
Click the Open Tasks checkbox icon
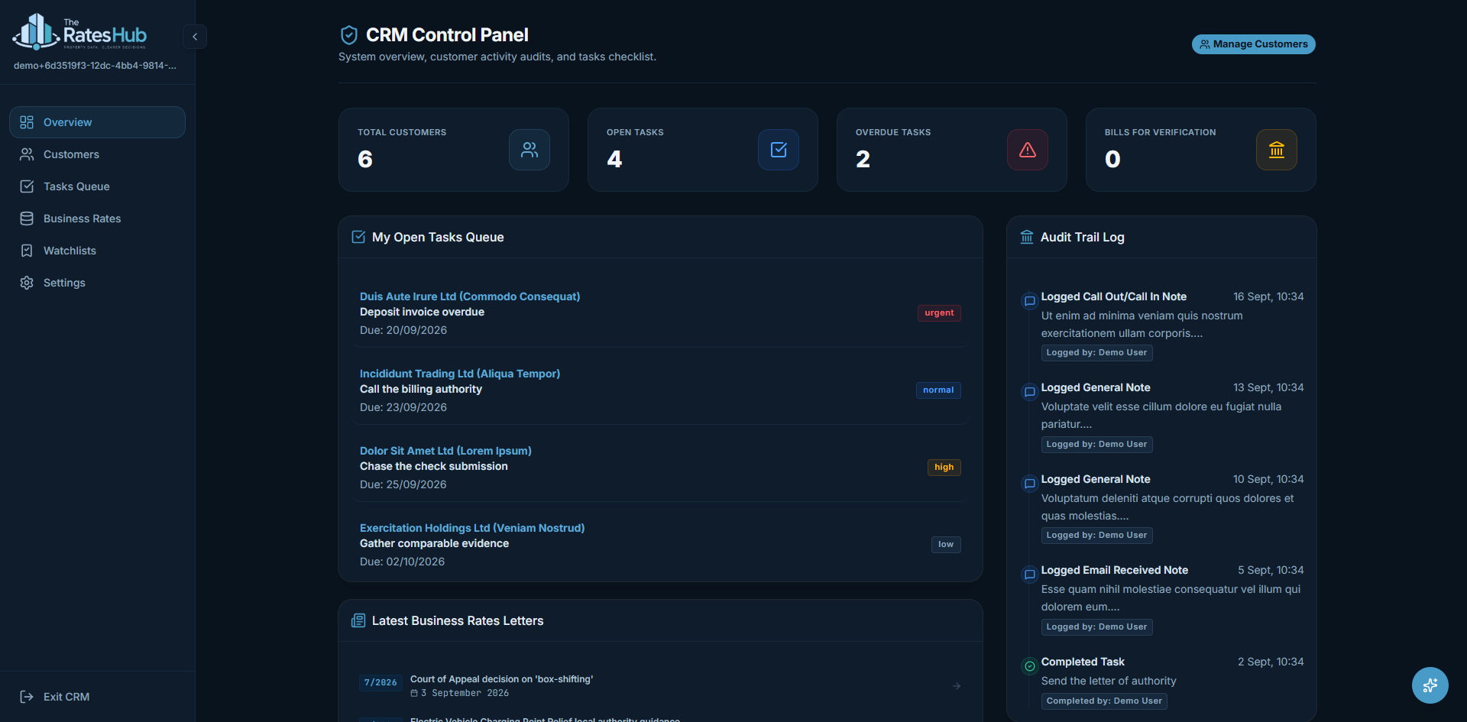[779, 150]
